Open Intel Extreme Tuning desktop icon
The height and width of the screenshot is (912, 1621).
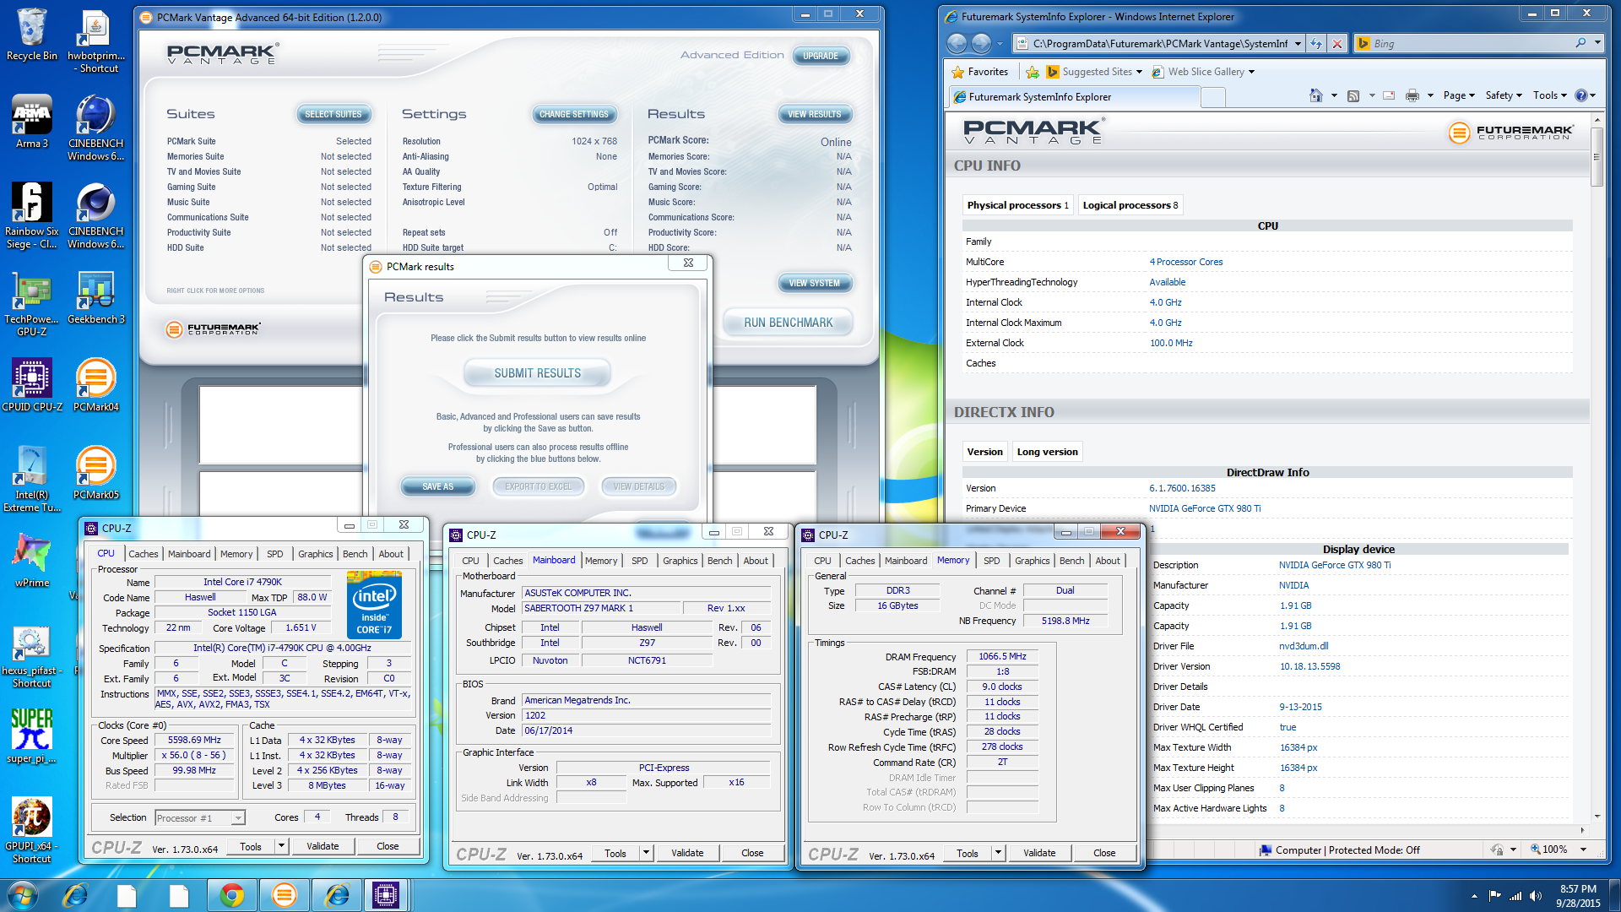32,479
